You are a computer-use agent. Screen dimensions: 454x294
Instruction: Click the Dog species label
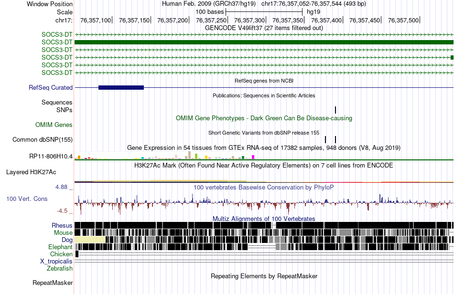click(x=67, y=240)
